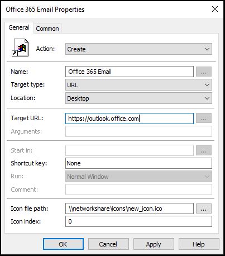Click the shortcut icon beside Action
Screen dimensions: 225x256
[x=20, y=48]
